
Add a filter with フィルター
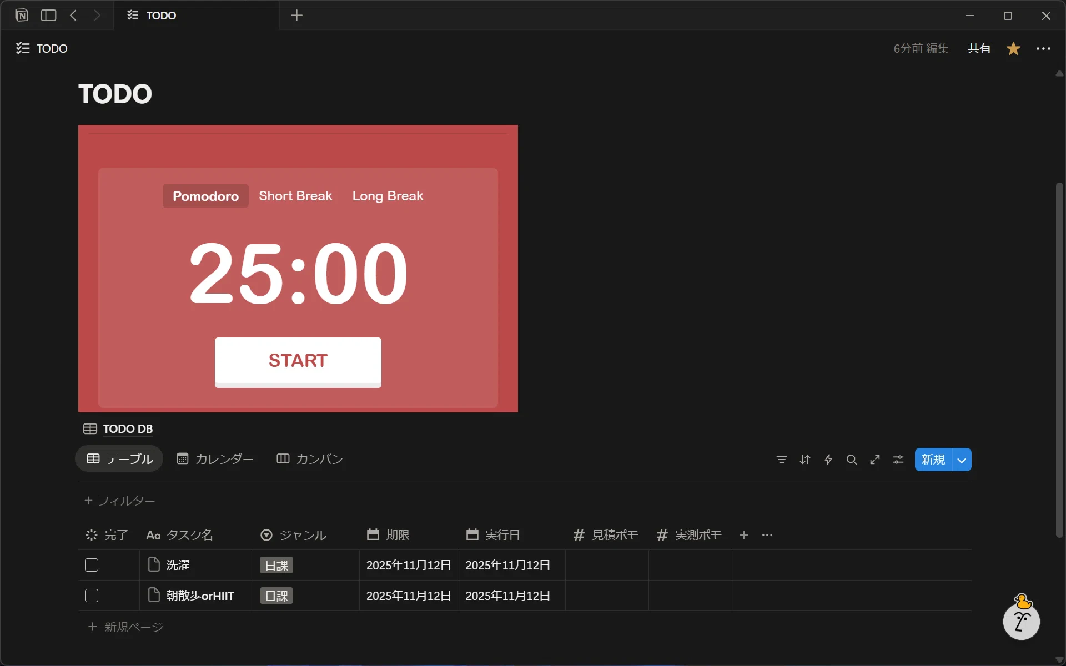click(119, 501)
